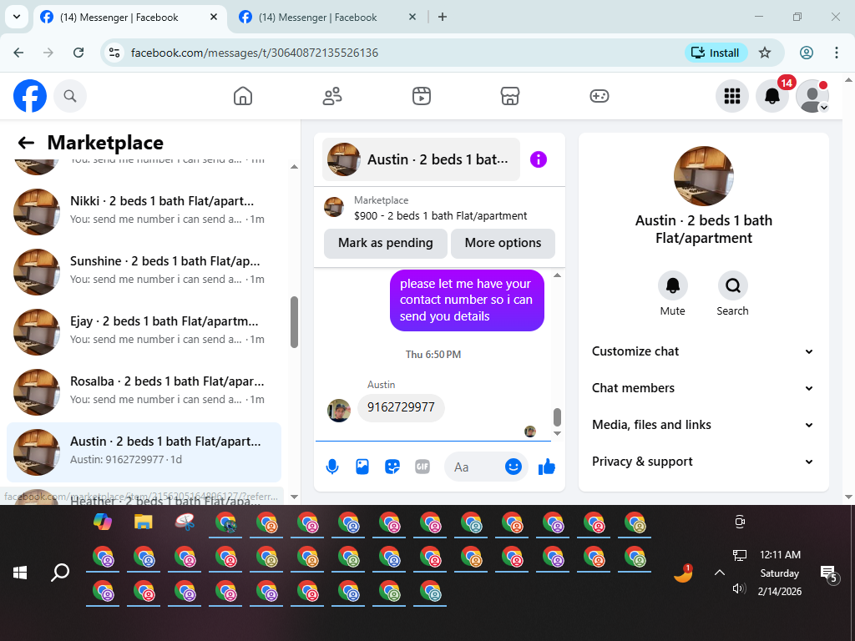Search in conversation magnifier button
The width and height of the screenshot is (855, 641).
[x=732, y=285]
